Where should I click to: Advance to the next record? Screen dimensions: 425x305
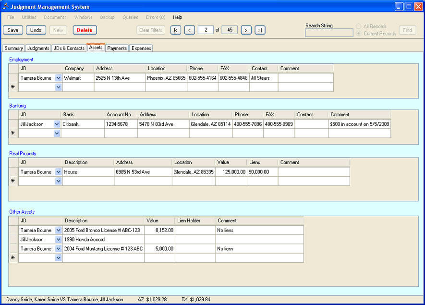point(246,30)
